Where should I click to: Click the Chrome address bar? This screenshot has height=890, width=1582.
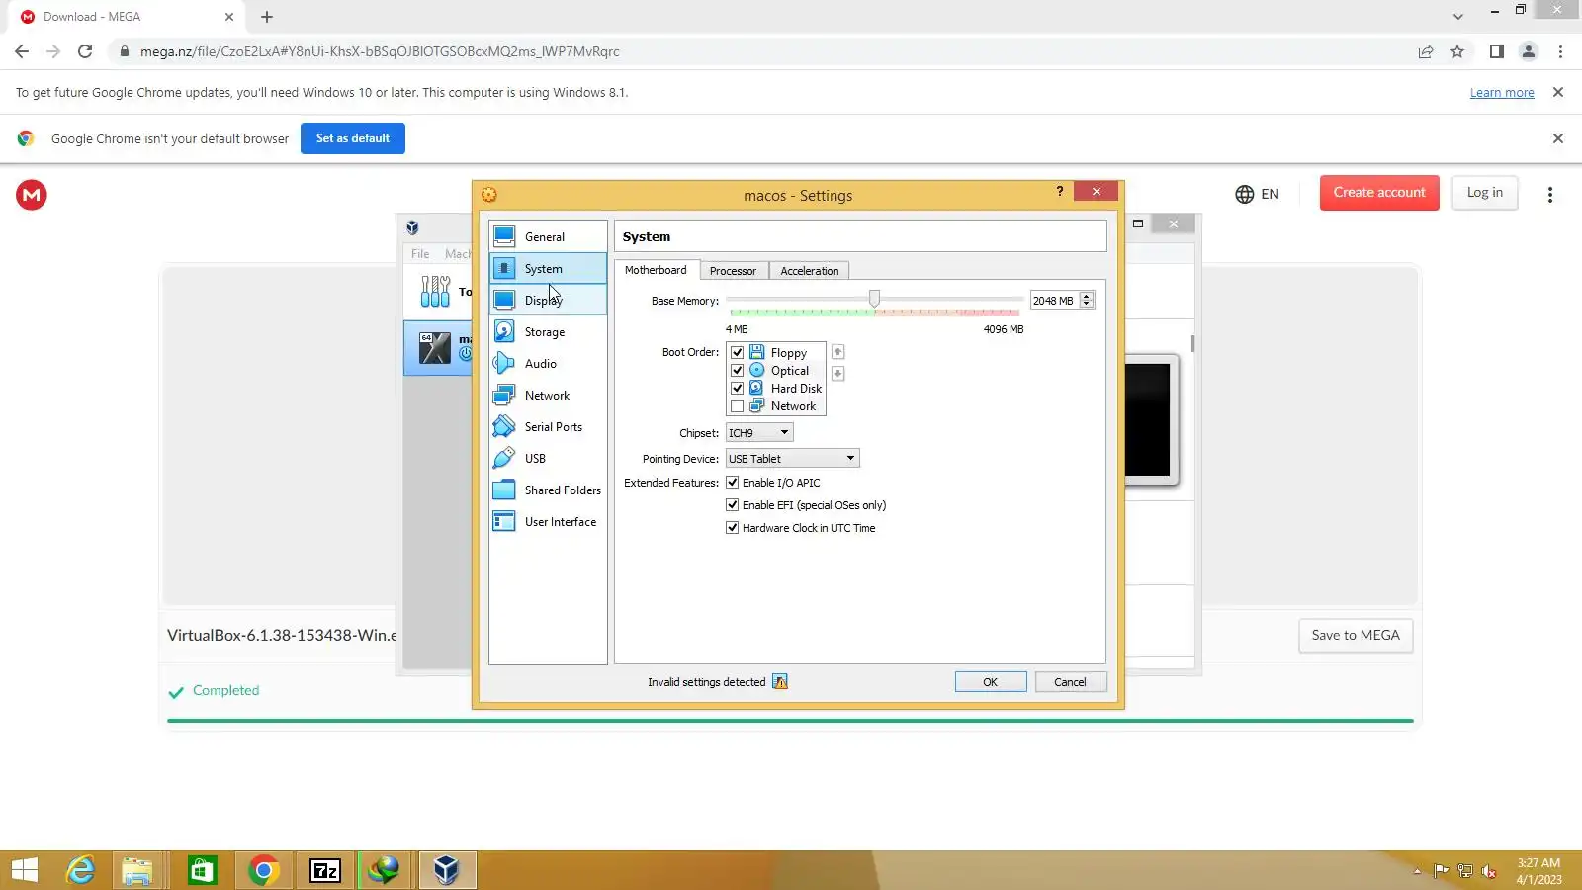tap(761, 51)
